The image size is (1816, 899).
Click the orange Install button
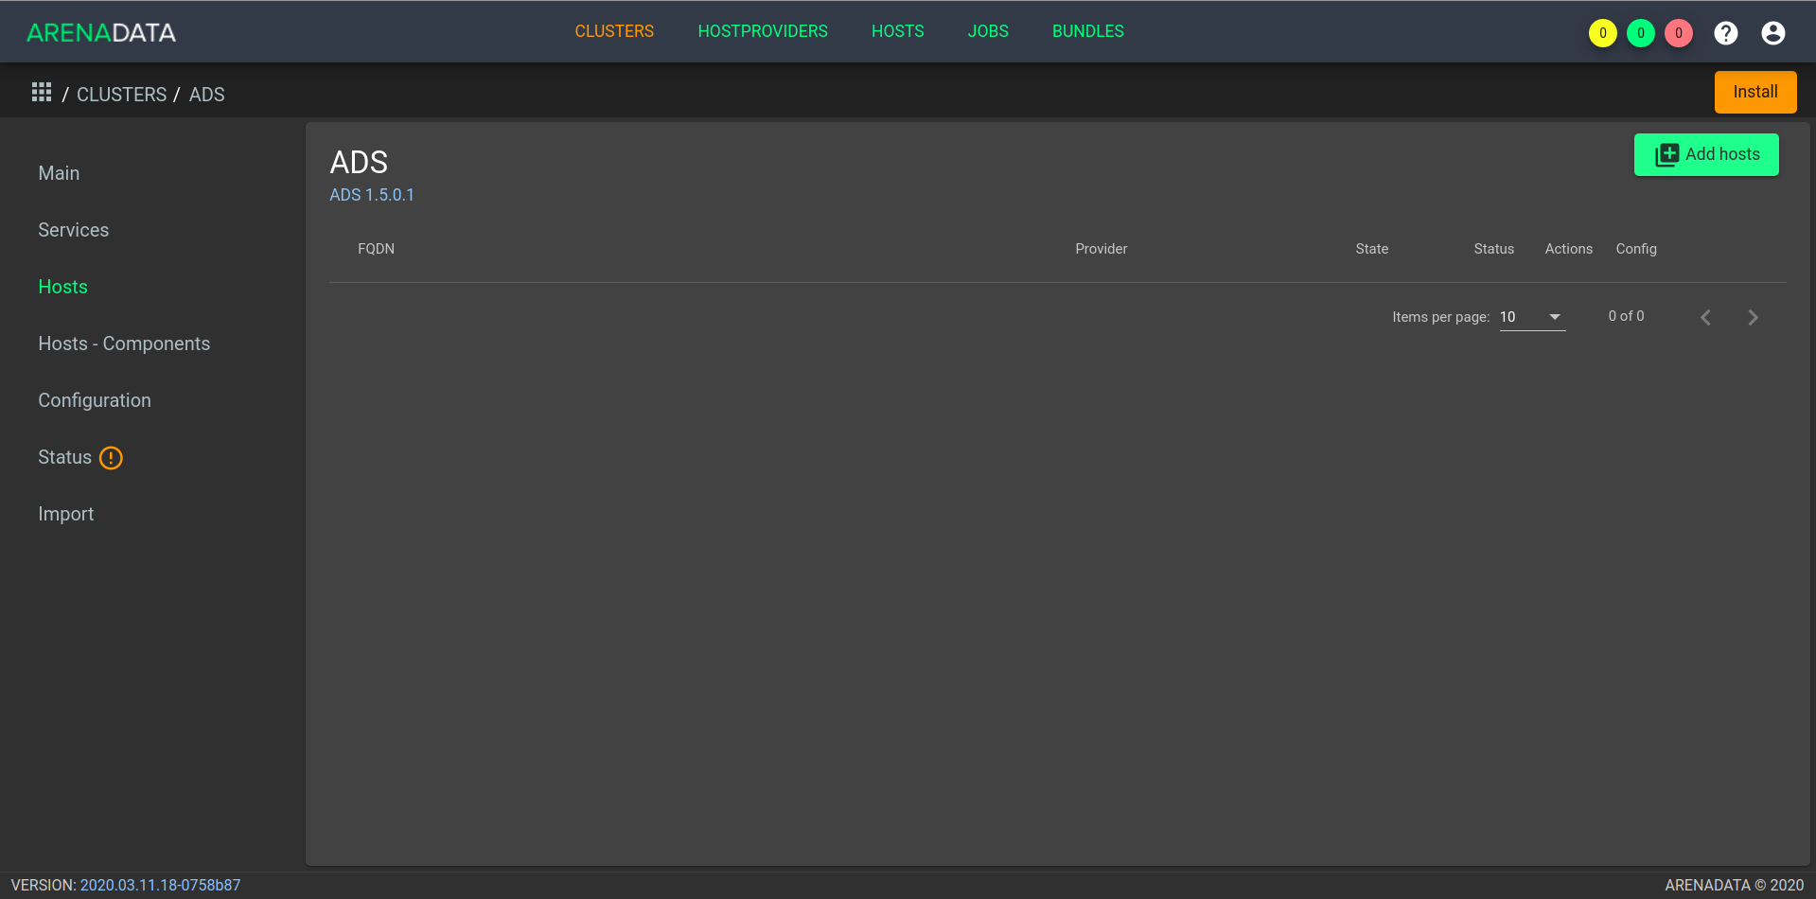pyautogui.click(x=1755, y=92)
